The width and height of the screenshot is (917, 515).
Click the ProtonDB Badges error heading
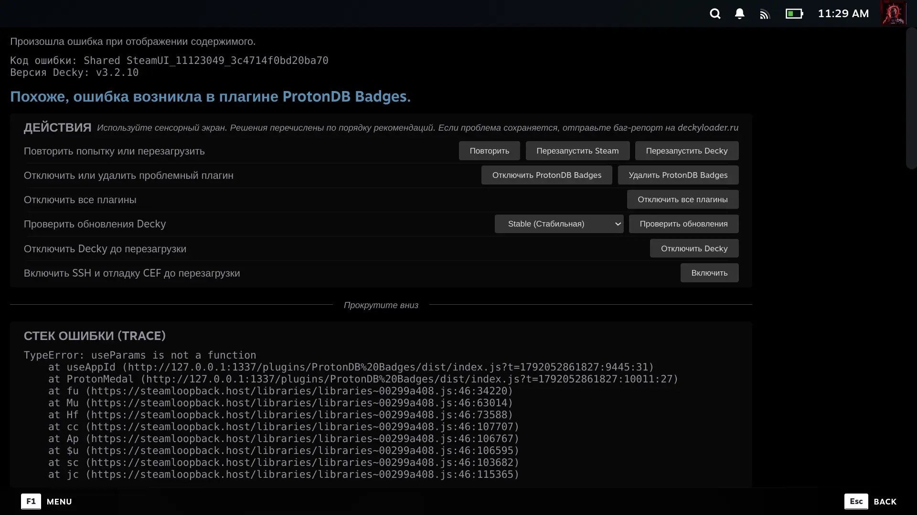[x=210, y=96]
